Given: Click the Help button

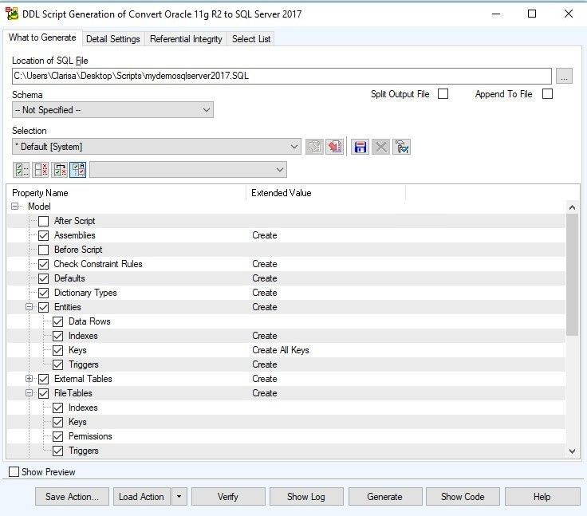Looking at the screenshot, I should click(x=542, y=497).
